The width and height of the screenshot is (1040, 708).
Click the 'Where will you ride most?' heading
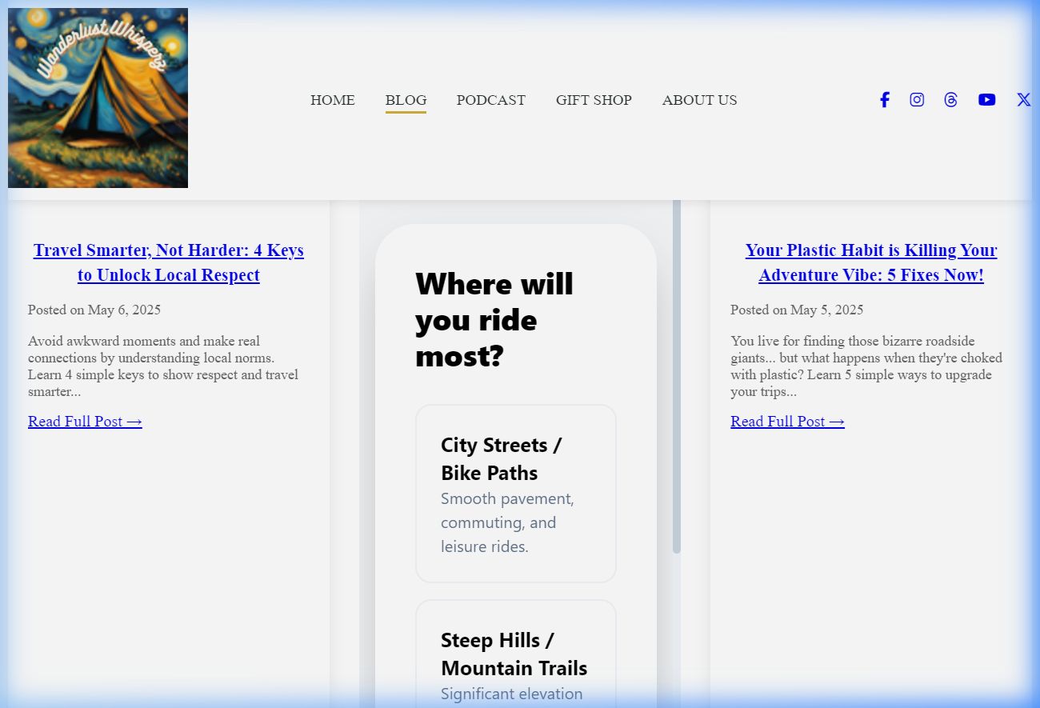point(494,320)
